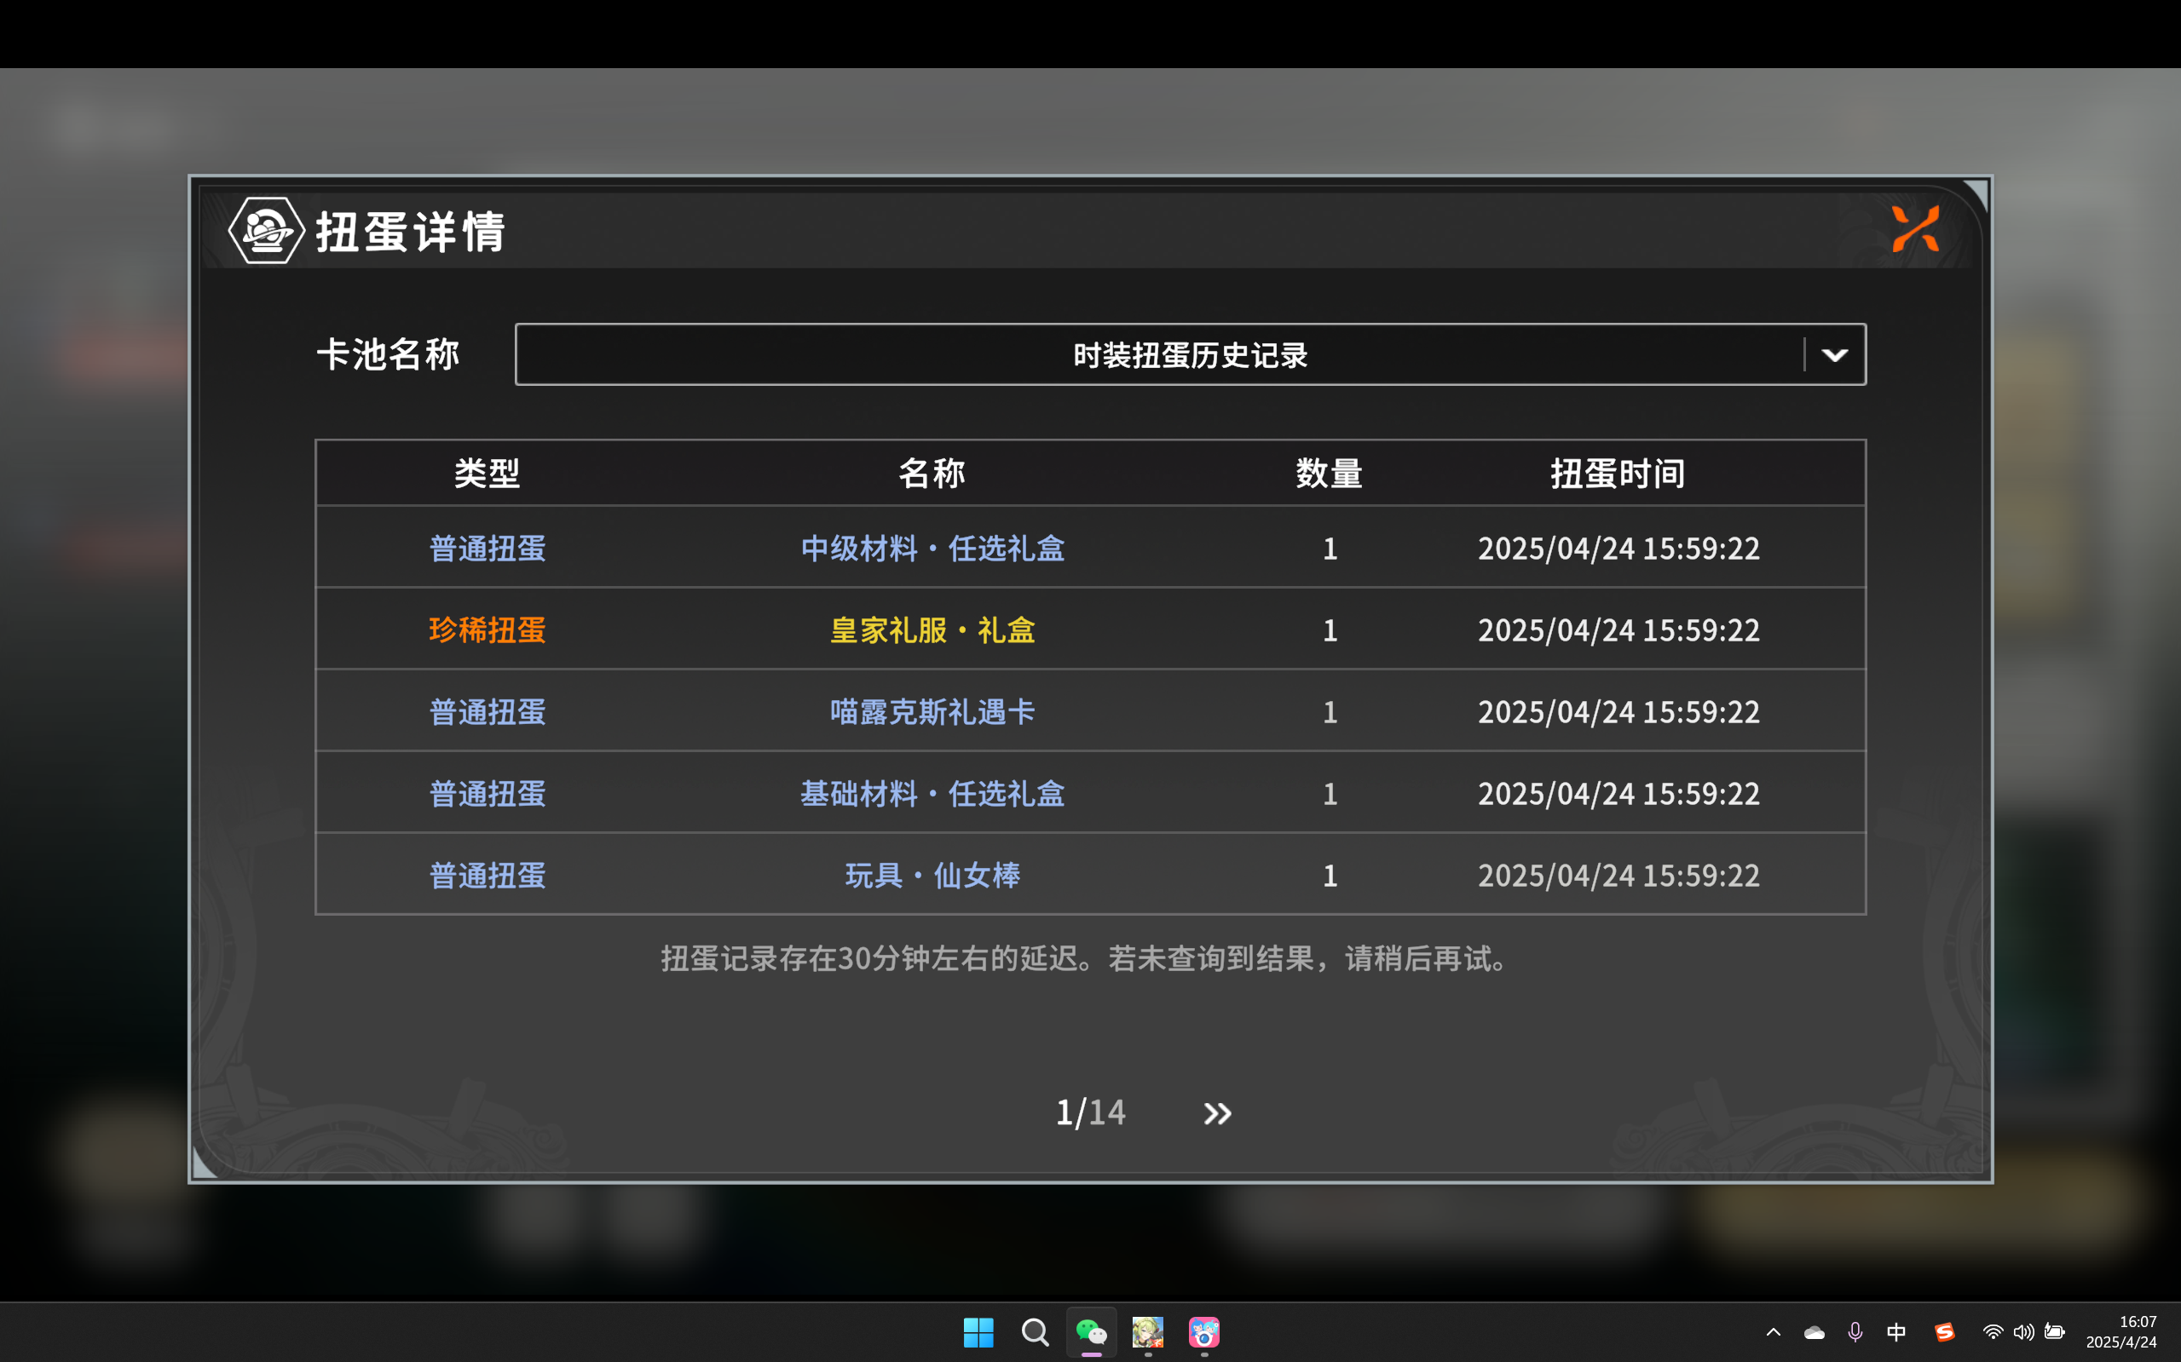Click the 珍稀扭蛋 type cell
Screen dimensions: 2181x1362
pos(488,629)
